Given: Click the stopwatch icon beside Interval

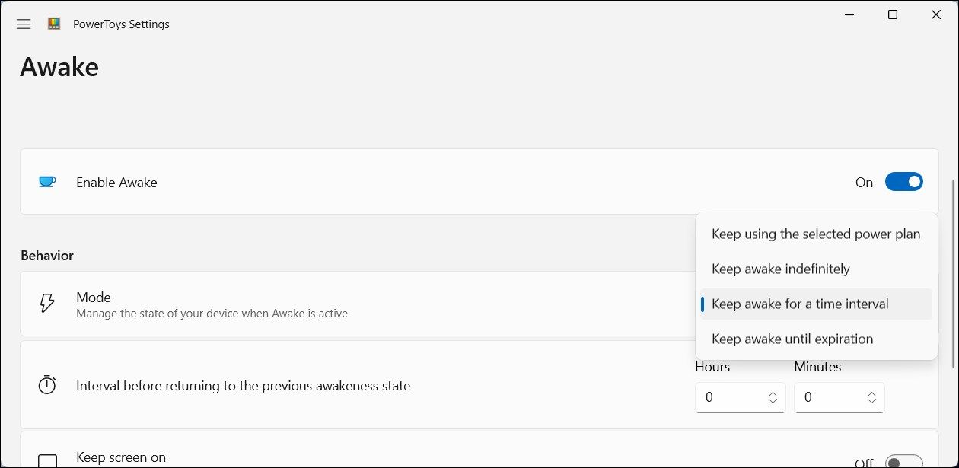Looking at the screenshot, I should (46, 384).
